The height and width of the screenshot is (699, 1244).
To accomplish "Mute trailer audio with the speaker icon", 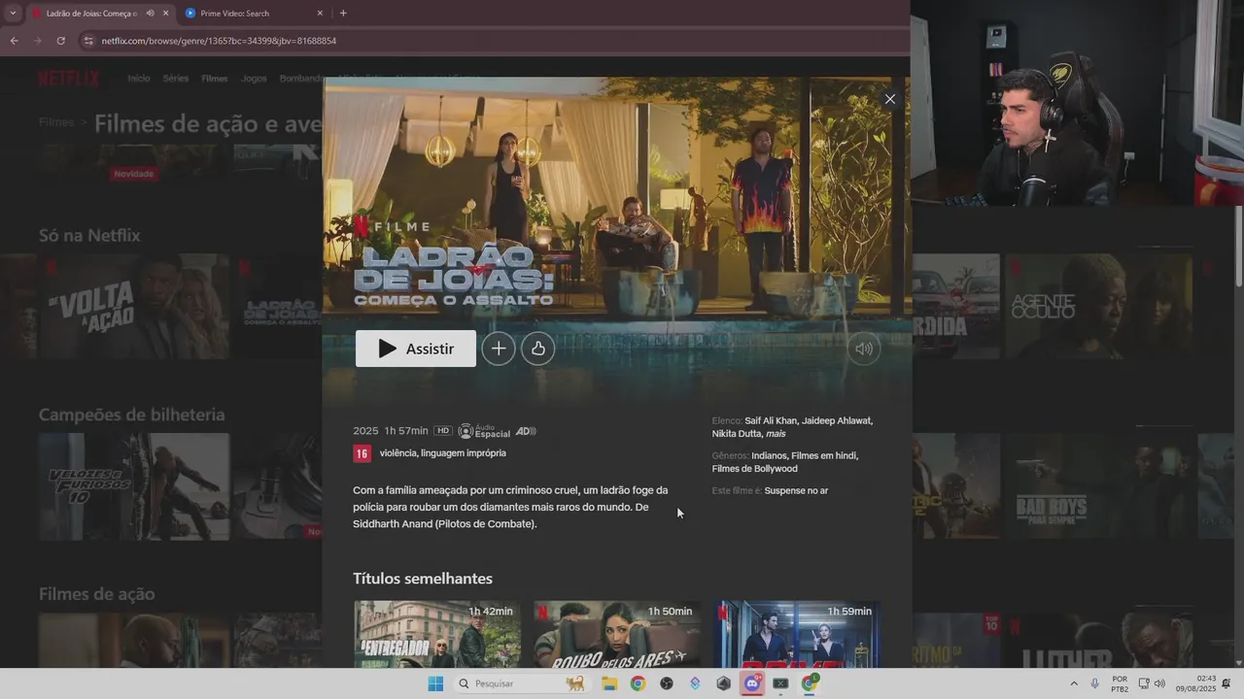I will [x=863, y=349].
